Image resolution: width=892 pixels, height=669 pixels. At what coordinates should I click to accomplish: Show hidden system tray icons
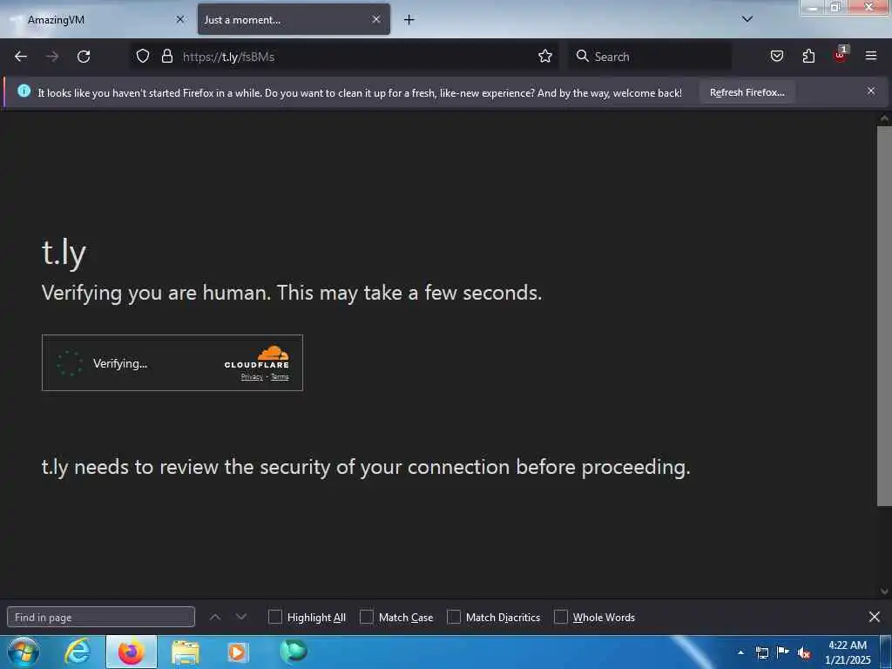point(740,652)
